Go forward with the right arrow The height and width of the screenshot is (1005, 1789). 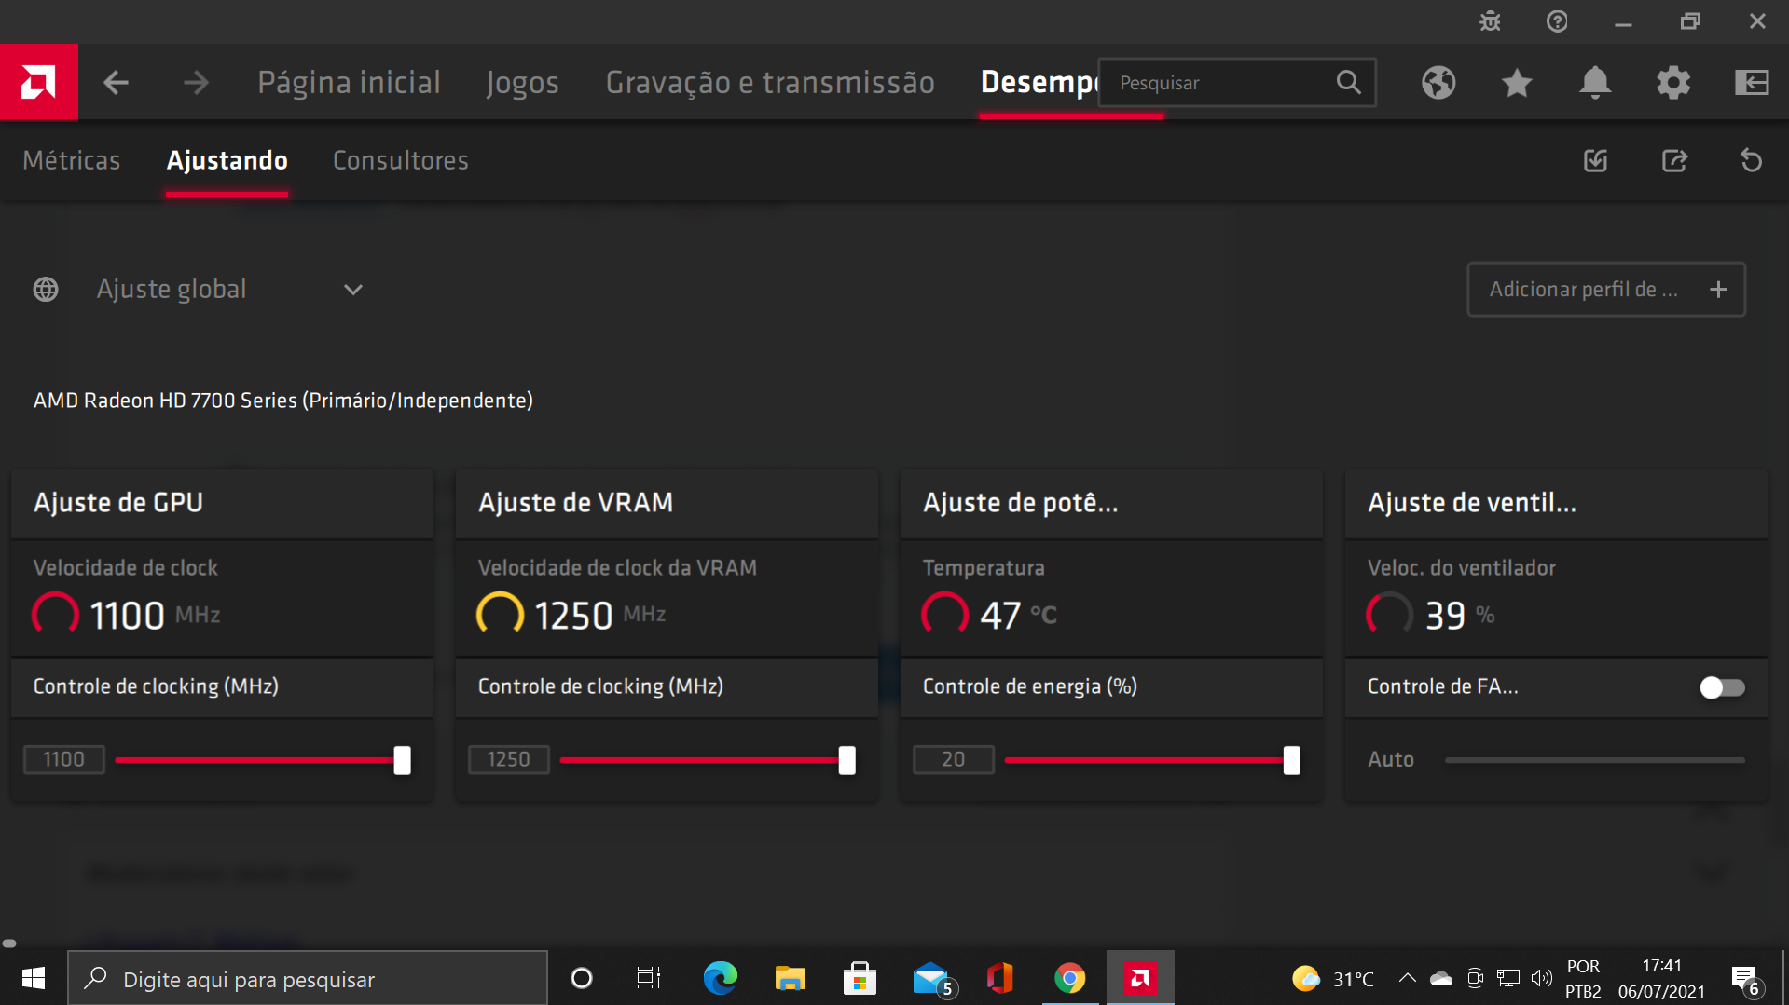[x=196, y=83]
